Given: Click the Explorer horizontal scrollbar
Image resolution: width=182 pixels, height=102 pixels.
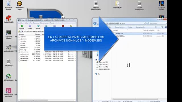Looking at the screenshot, I should (135, 99).
